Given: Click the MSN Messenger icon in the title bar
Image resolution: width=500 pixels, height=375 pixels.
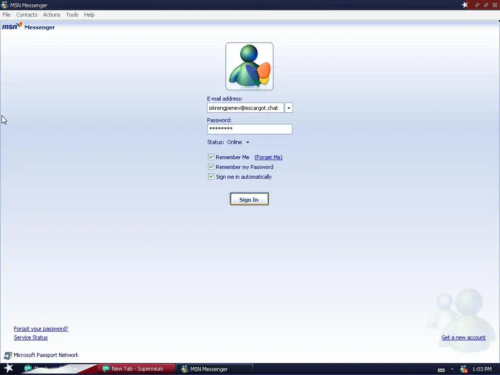Looking at the screenshot, I should tap(4, 5).
